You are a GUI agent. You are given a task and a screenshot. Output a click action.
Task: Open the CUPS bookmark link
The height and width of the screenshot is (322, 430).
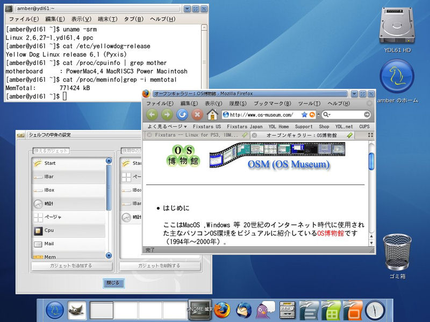click(364, 127)
